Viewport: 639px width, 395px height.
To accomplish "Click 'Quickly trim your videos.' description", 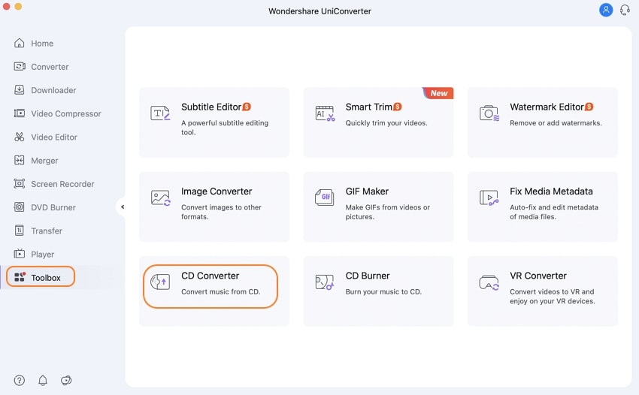I will point(386,123).
